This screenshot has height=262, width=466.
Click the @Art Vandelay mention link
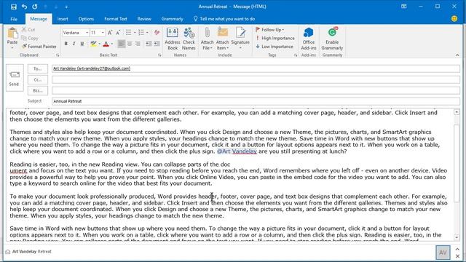click(x=237, y=151)
